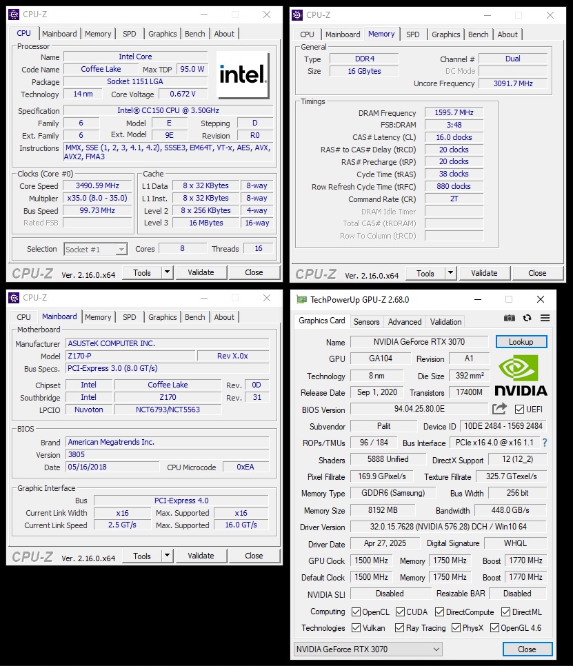Click Validate in the Mainboard window
The height and width of the screenshot is (666, 573).
[201, 556]
